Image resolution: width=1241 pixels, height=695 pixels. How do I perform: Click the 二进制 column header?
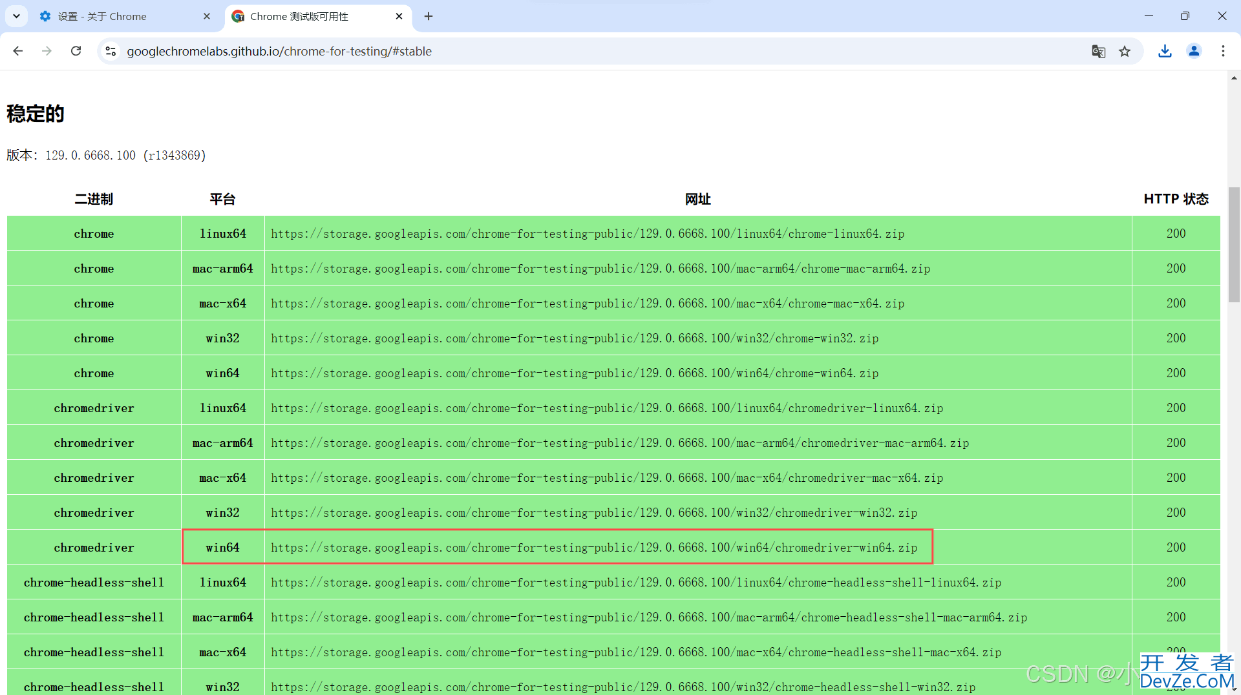94,199
